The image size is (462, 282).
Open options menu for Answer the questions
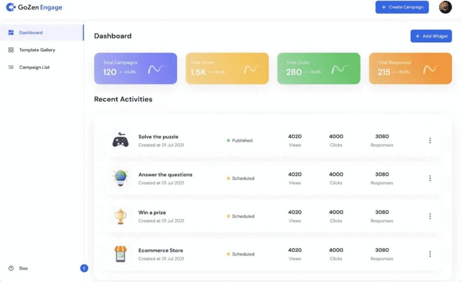click(430, 178)
